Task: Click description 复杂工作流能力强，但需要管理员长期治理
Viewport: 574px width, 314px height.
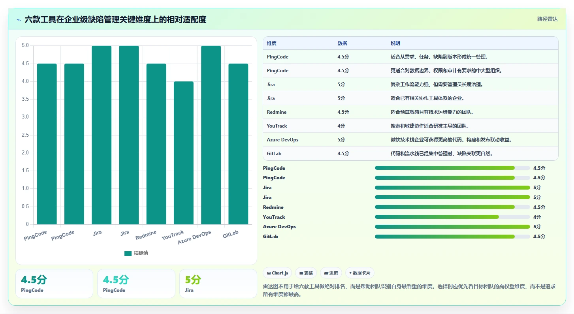Action: [437, 85]
